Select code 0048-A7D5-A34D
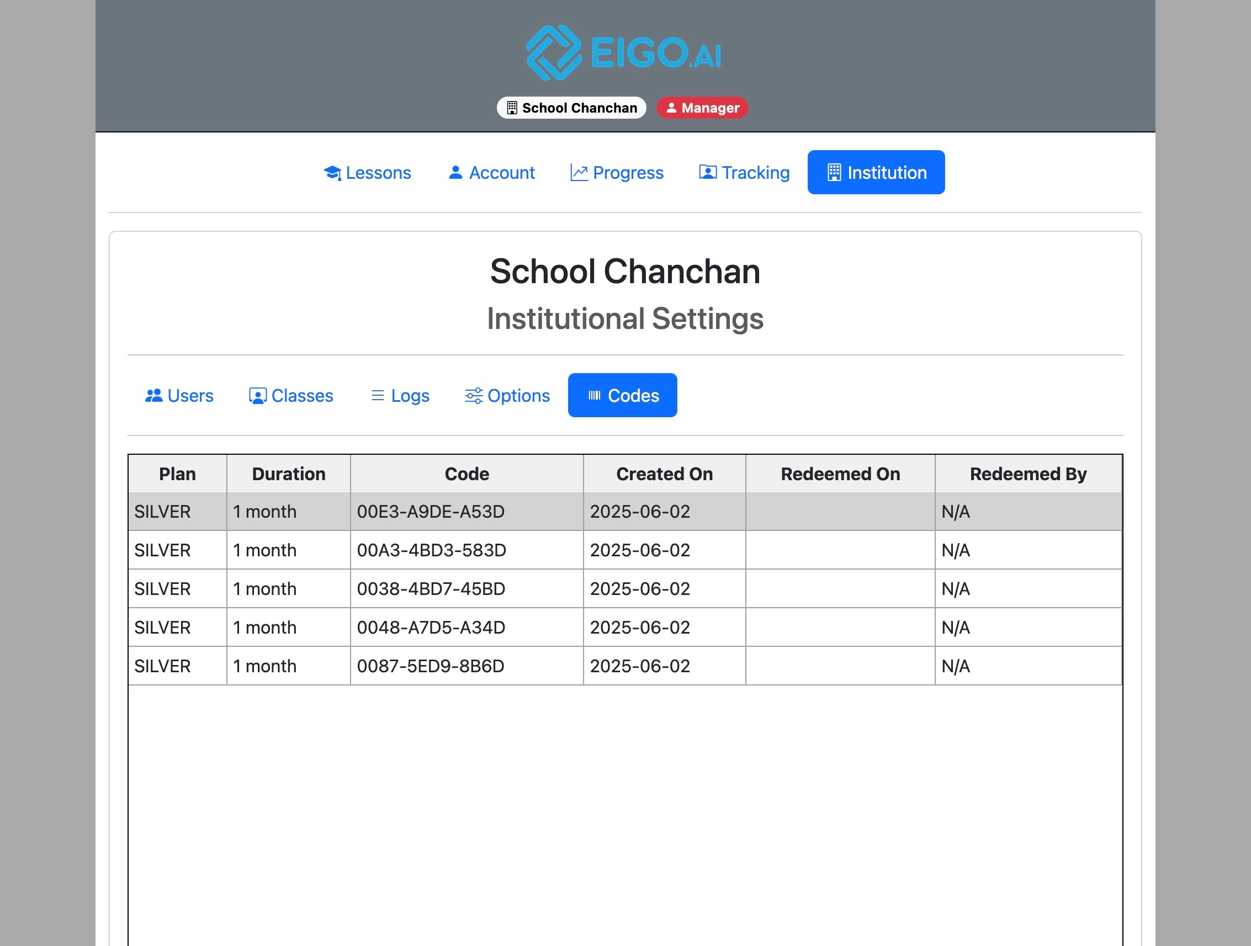This screenshot has width=1251, height=946. pos(431,628)
